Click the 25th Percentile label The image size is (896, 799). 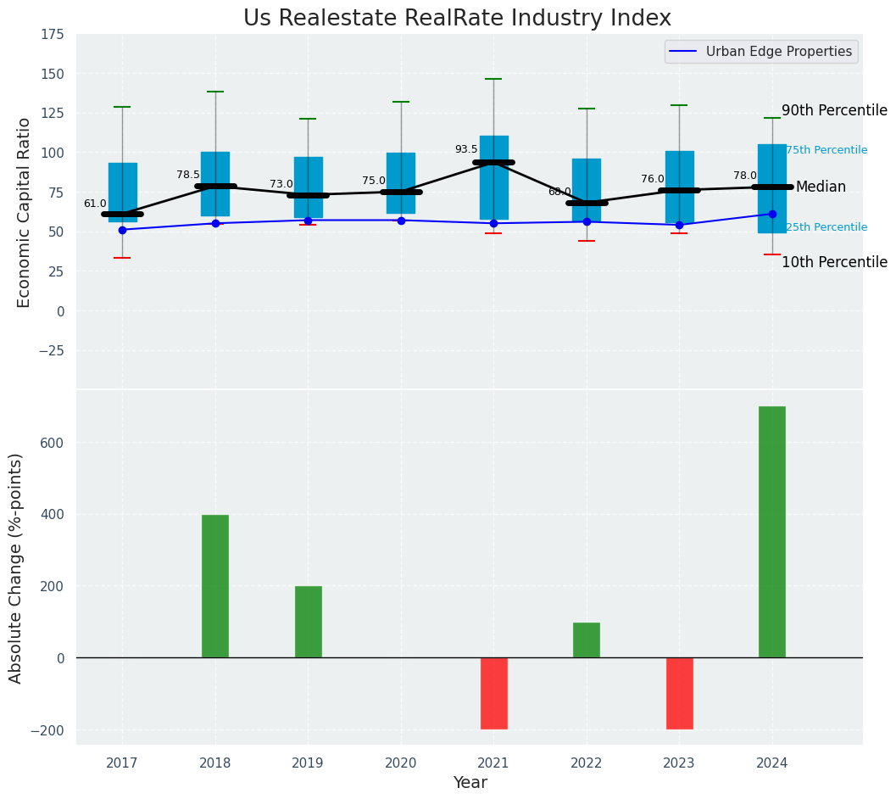pos(826,227)
